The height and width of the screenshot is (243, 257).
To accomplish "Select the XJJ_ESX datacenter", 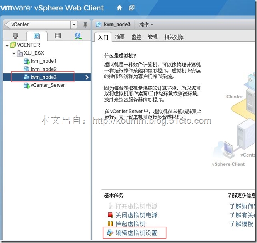I will coord(34,53).
